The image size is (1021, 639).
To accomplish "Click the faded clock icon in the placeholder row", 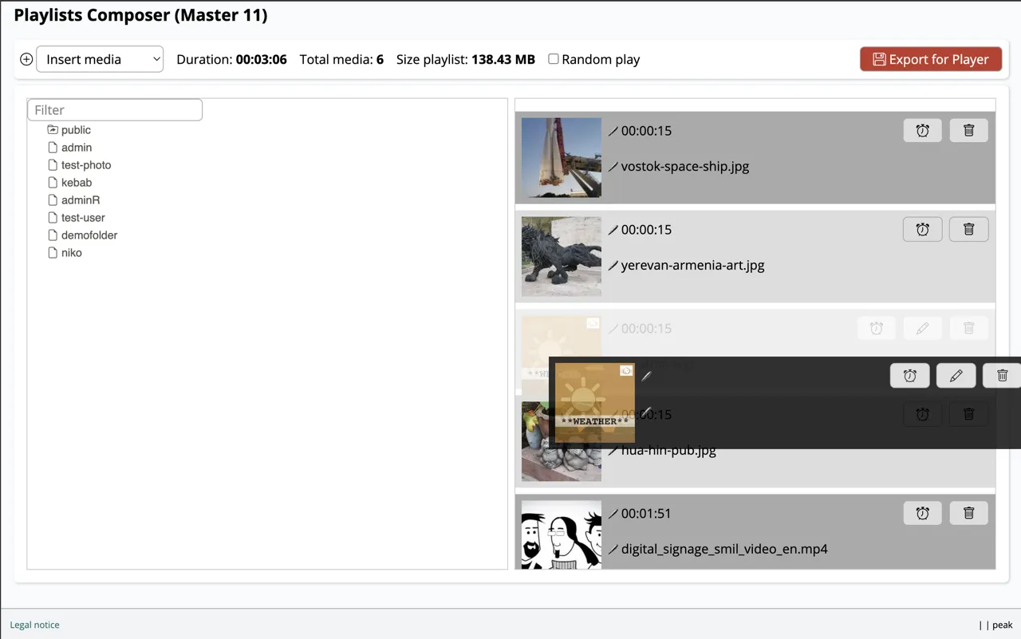I will point(877,329).
